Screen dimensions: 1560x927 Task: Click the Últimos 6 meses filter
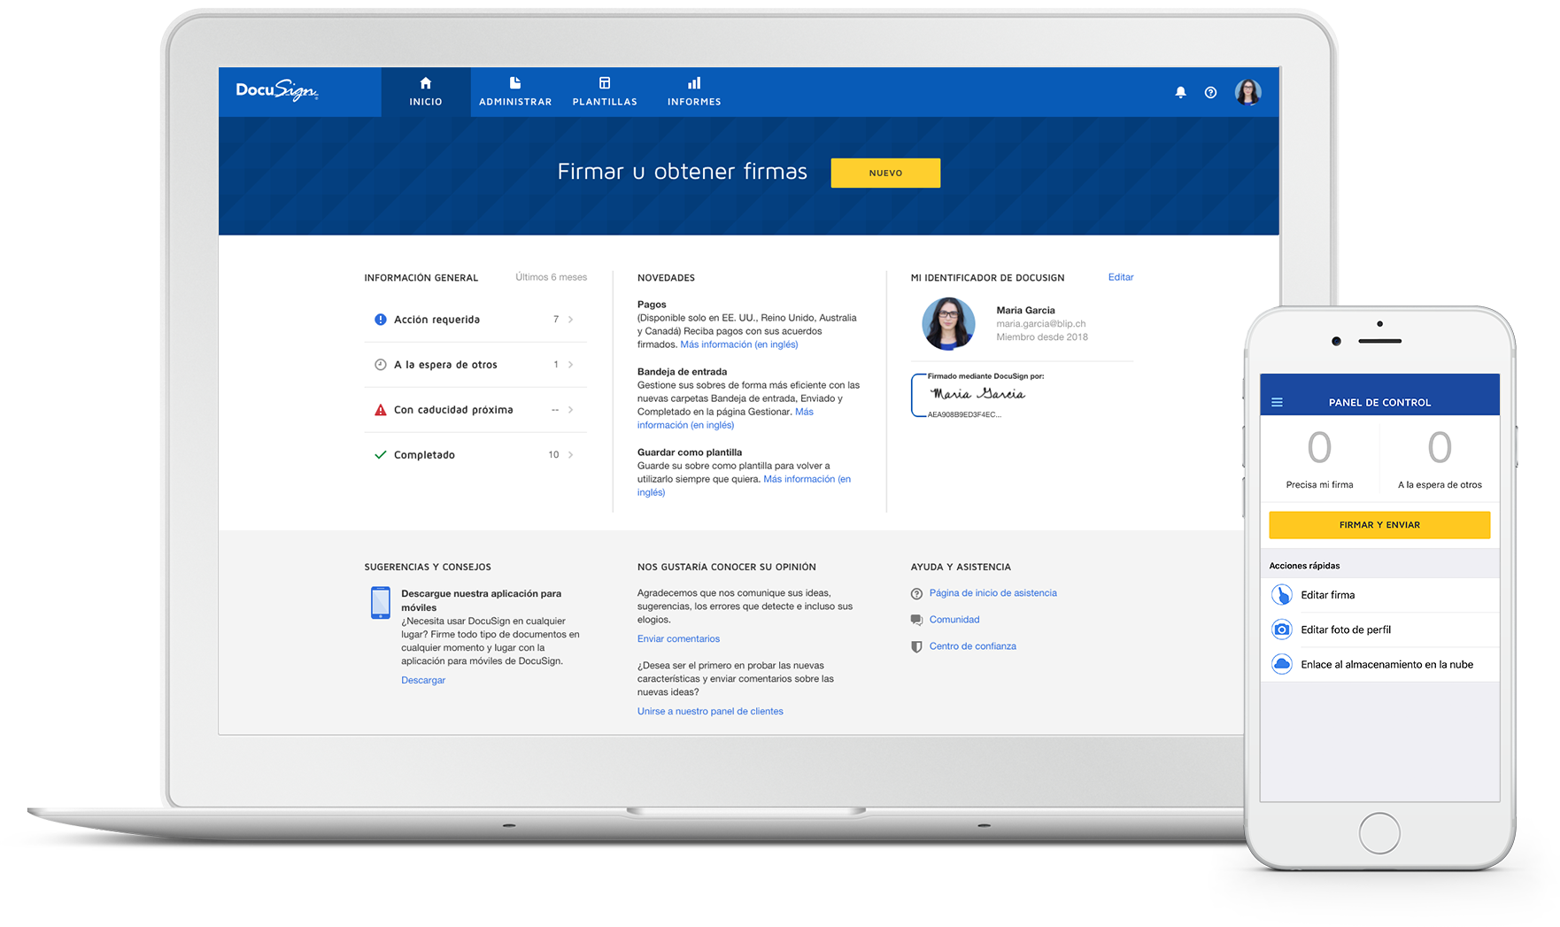point(551,277)
